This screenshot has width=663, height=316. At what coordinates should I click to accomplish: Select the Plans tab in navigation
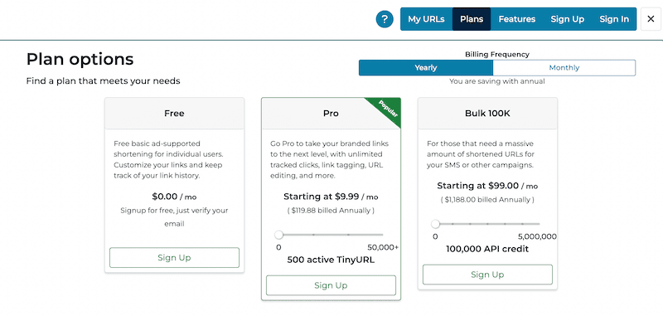point(472,19)
